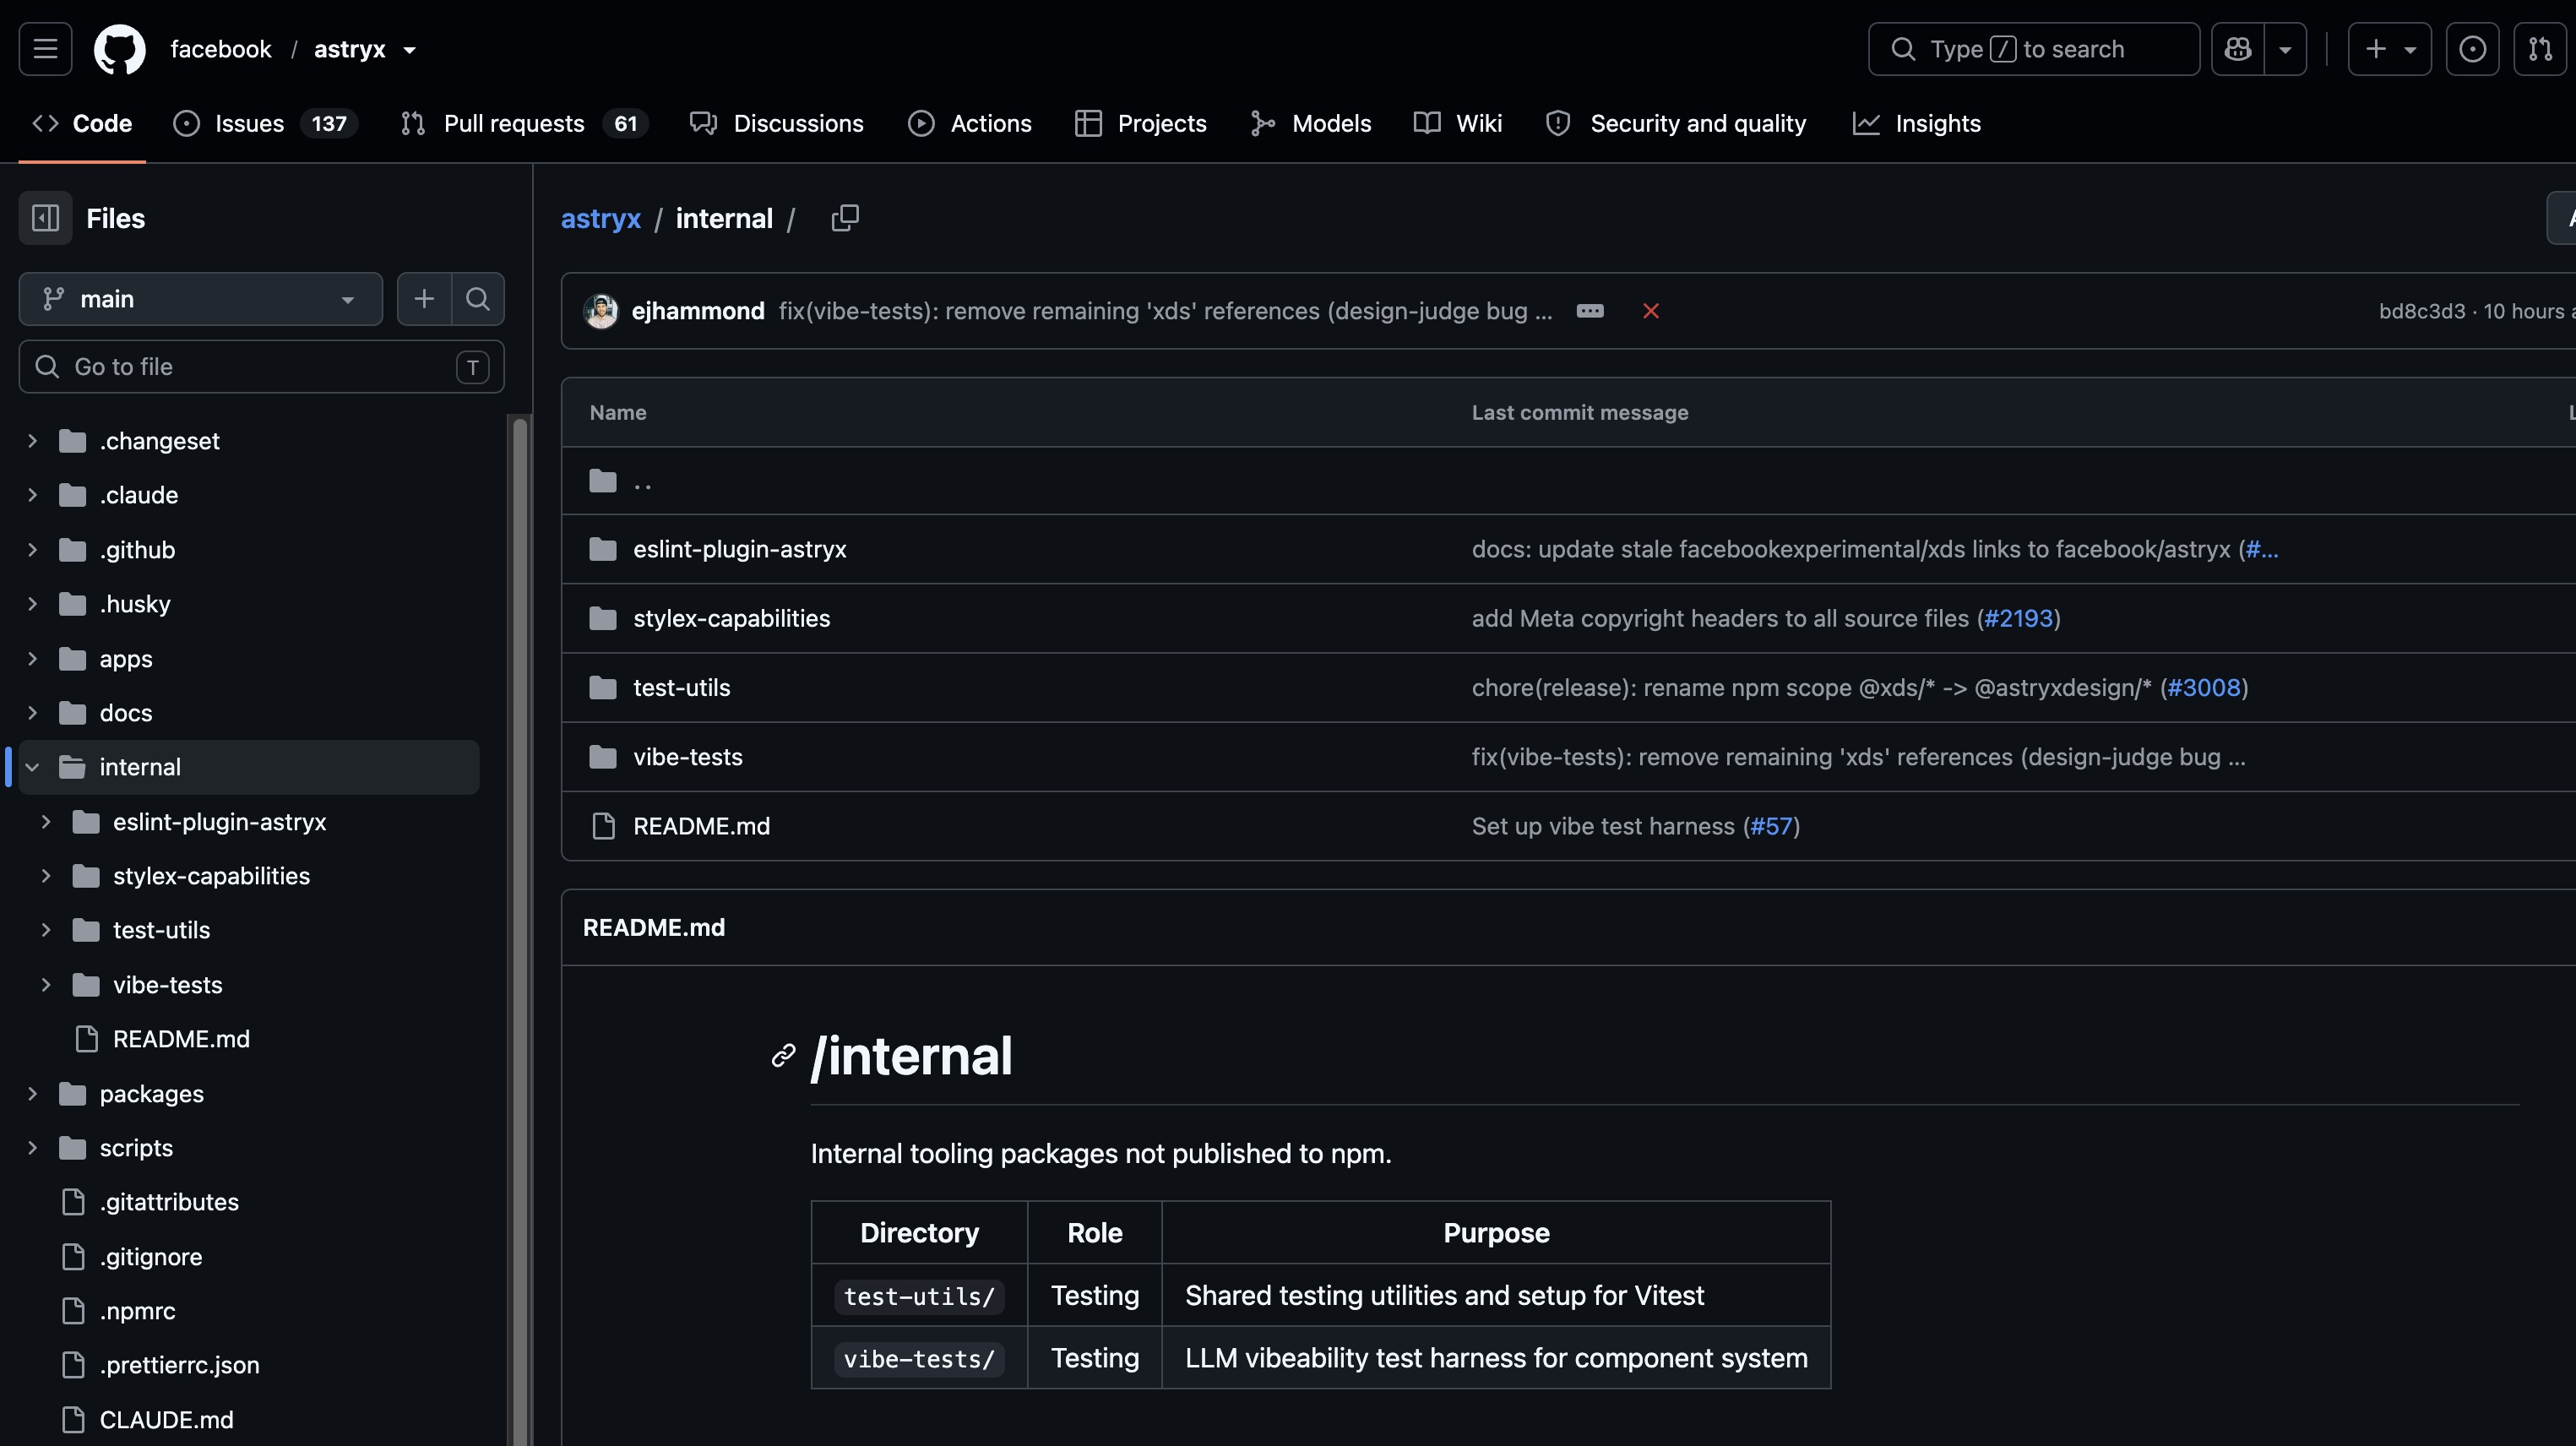Screen dimensions: 2576x1446
Task: Collapse the internal folder in tree
Action: [32, 767]
